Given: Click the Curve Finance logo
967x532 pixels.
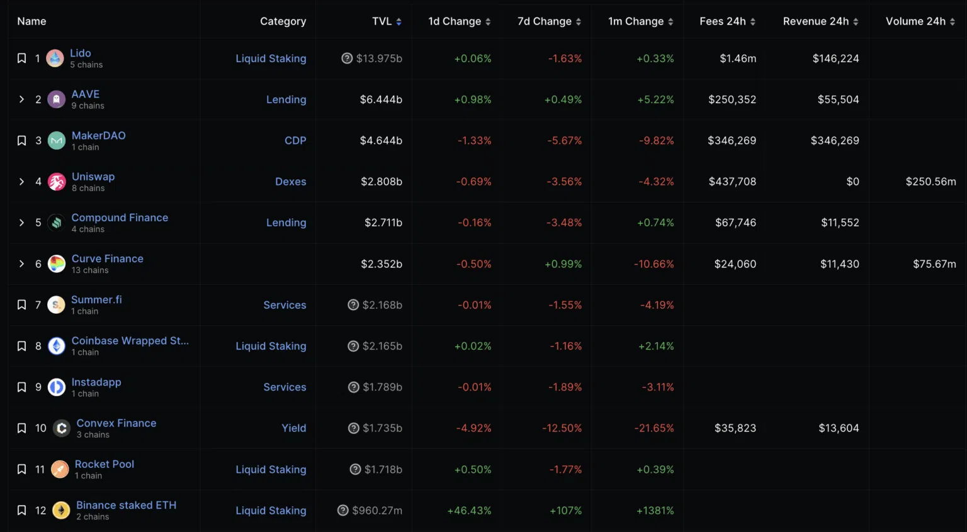Looking at the screenshot, I should pyautogui.click(x=57, y=264).
